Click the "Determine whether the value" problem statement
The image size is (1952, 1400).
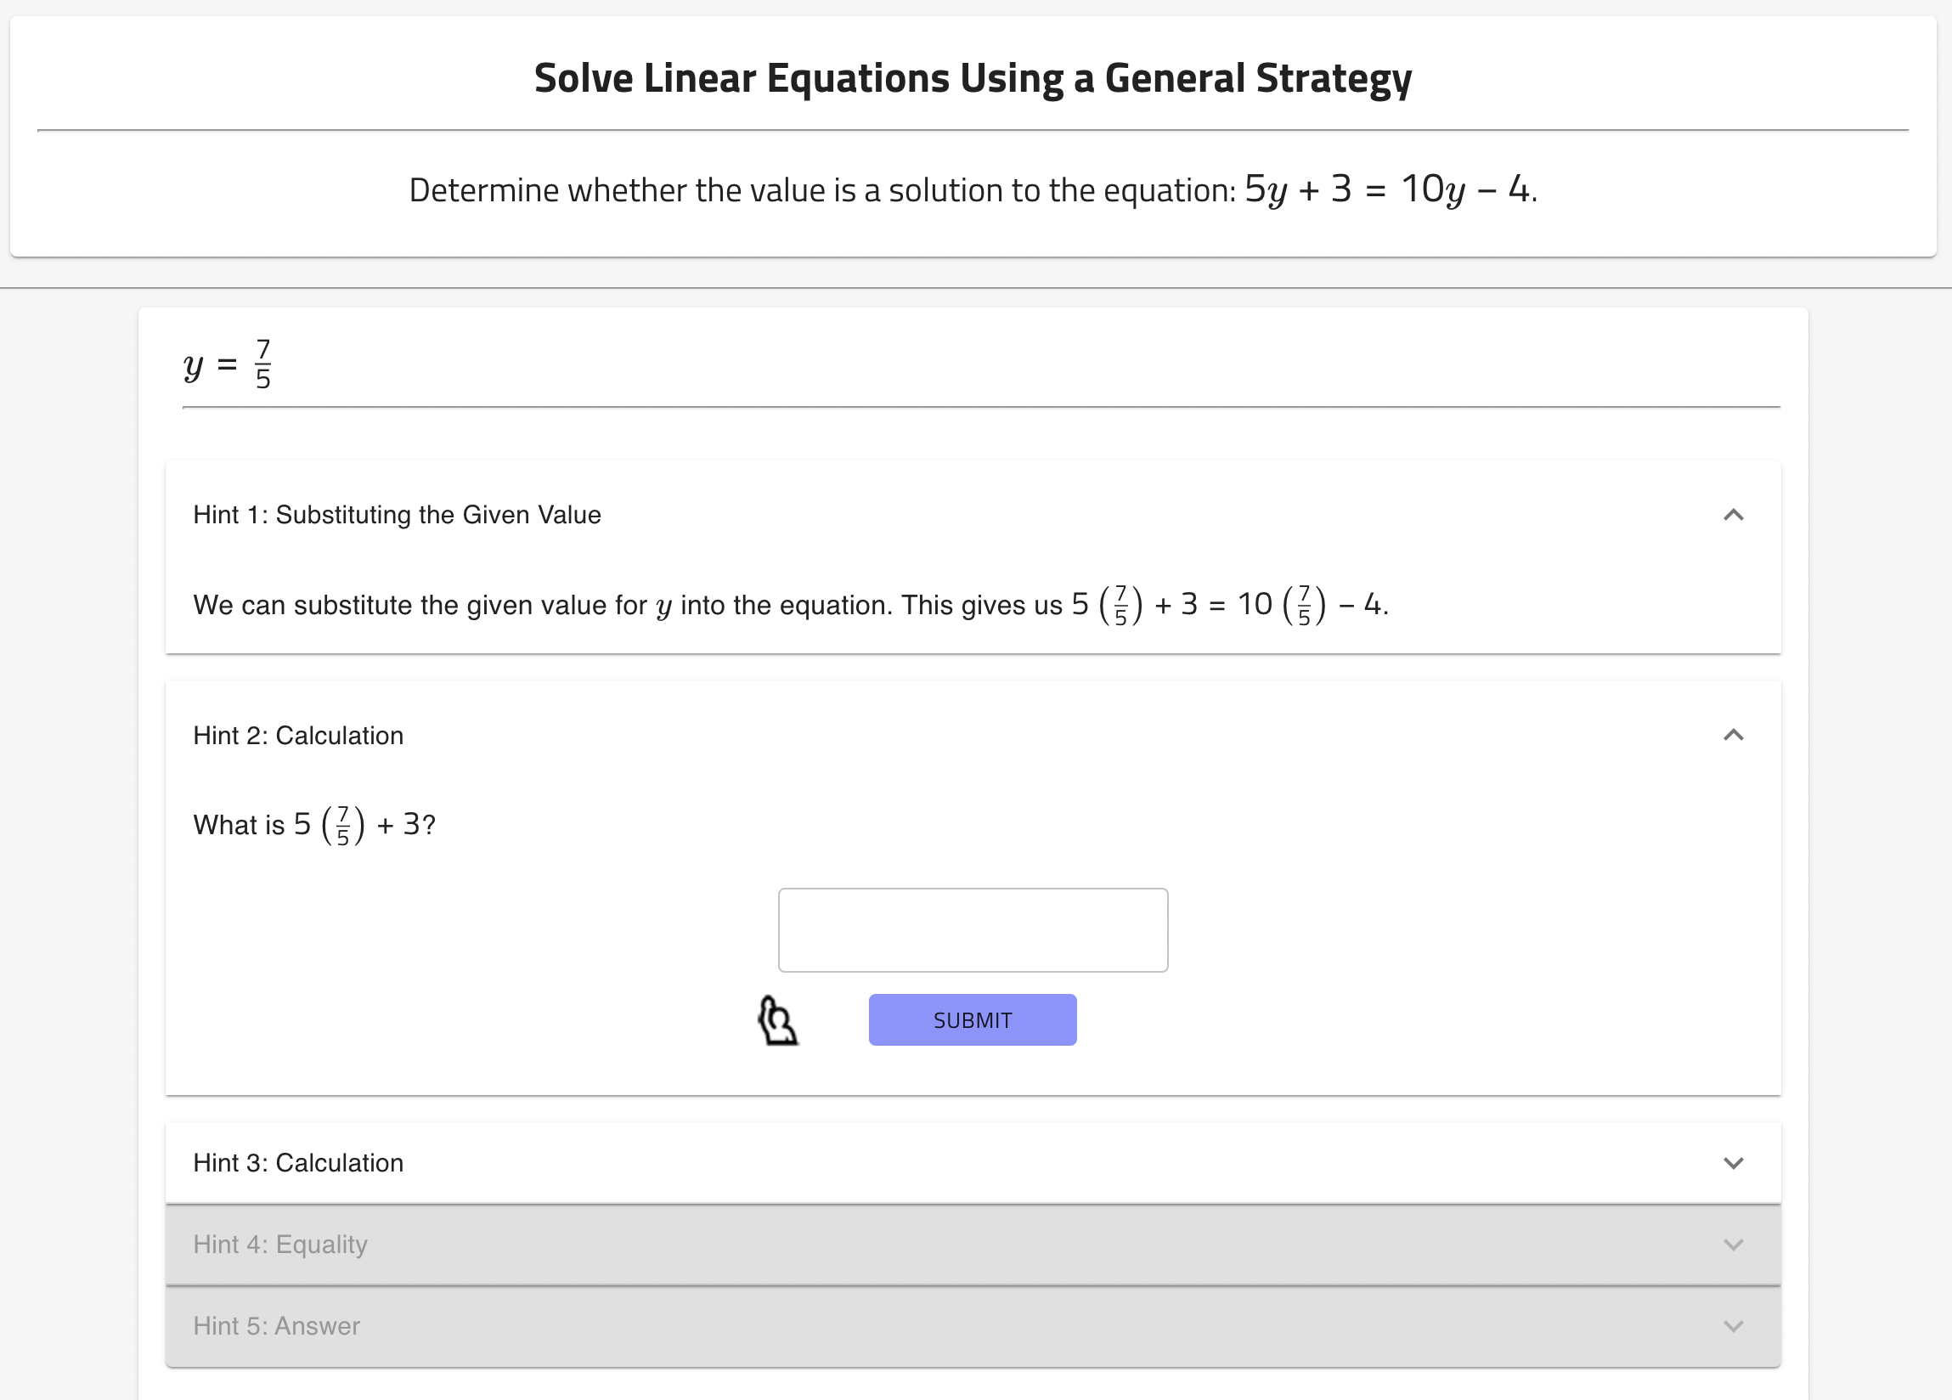click(x=822, y=190)
